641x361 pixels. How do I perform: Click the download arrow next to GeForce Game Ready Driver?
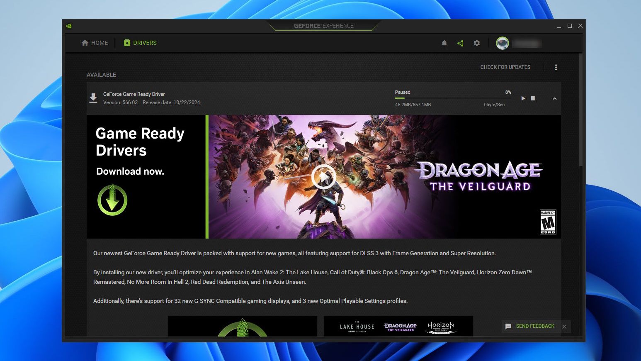point(93,98)
